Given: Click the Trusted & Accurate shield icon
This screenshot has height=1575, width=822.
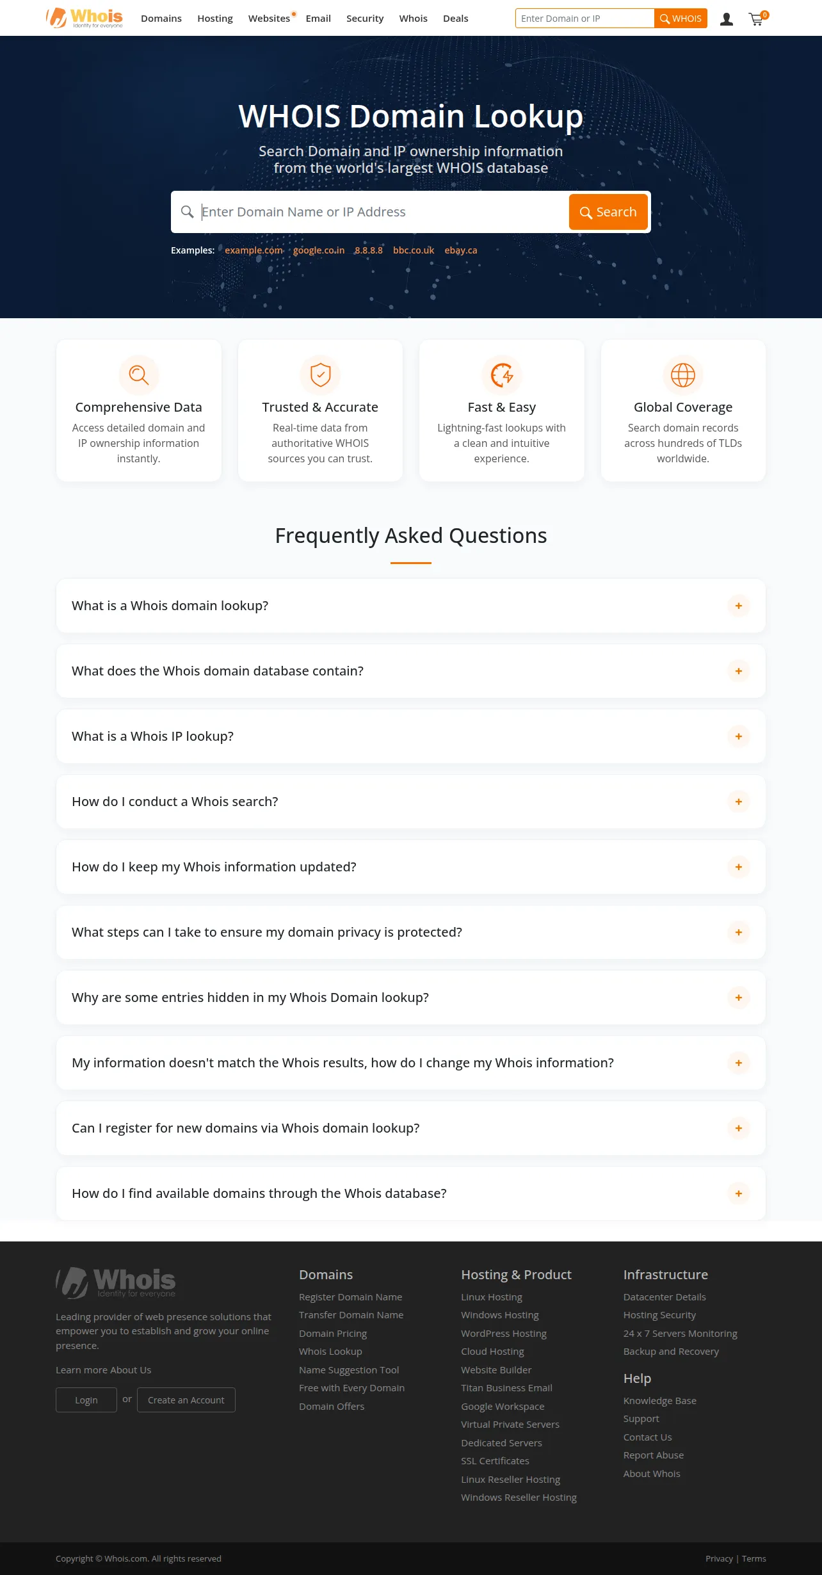Looking at the screenshot, I should [320, 375].
